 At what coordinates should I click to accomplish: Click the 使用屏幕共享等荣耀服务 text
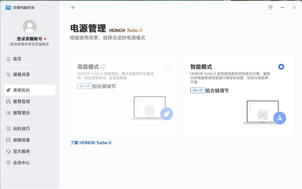pyautogui.click(x=29, y=44)
